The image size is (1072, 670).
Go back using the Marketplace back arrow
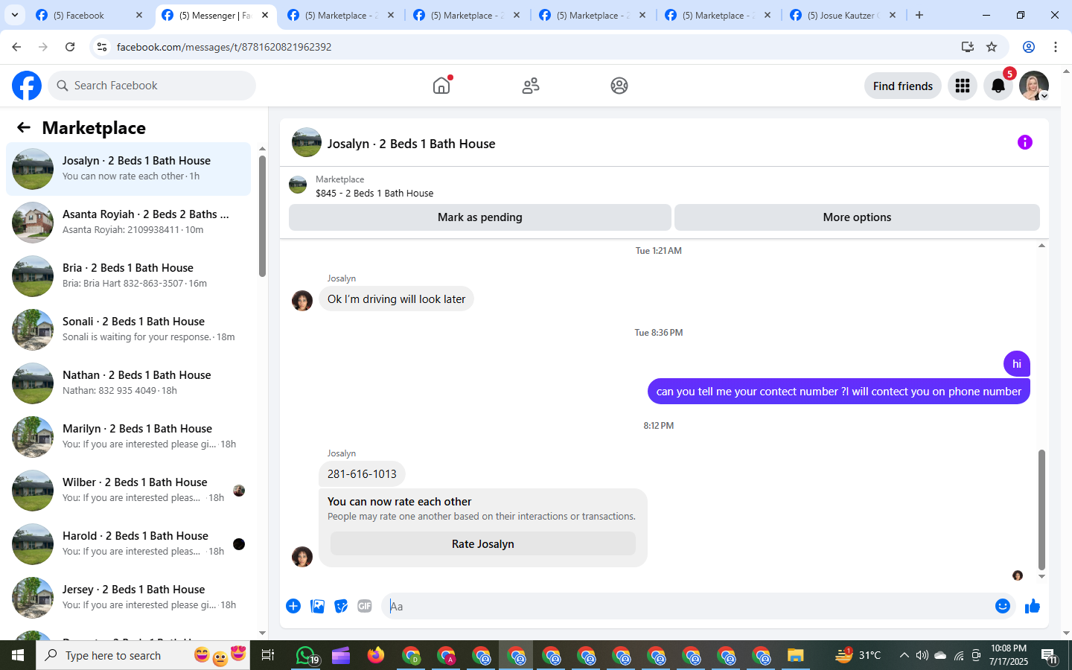[x=24, y=127]
